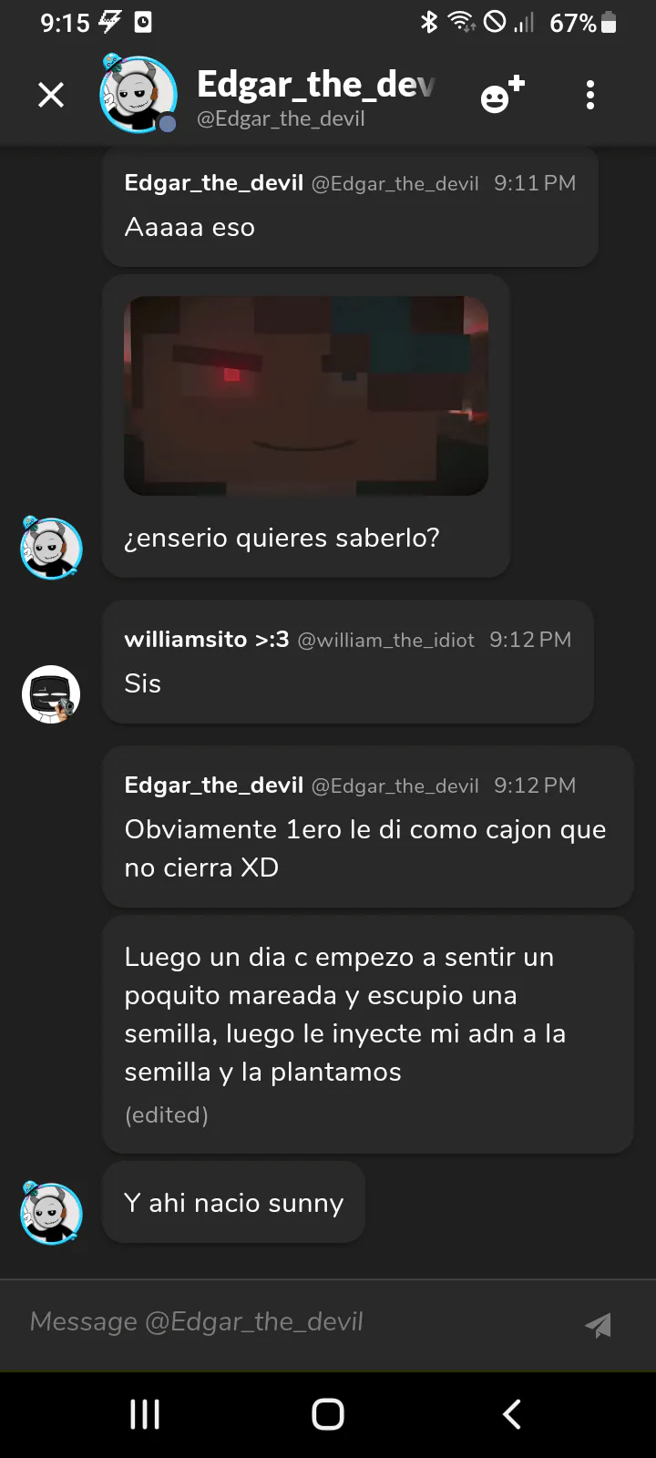Tap the Android recent apps button
This screenshot has height=1458, width=656.
tap(145, 1414)
